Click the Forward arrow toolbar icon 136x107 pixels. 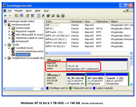[x=10, y=16]
